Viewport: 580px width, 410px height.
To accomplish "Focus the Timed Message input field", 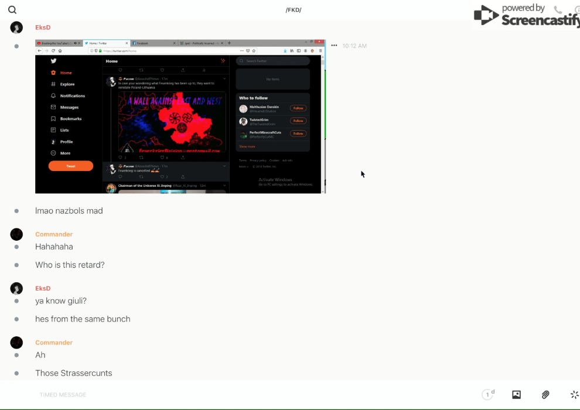I will pyautogui.click(x=234, y=395).
